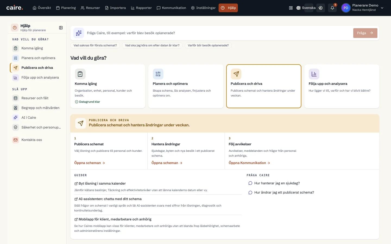Click the Fråga submit button
Screen dimensions: 391x244
365,33
